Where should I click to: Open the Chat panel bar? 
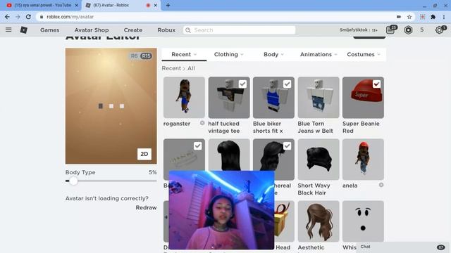point(402,247)
